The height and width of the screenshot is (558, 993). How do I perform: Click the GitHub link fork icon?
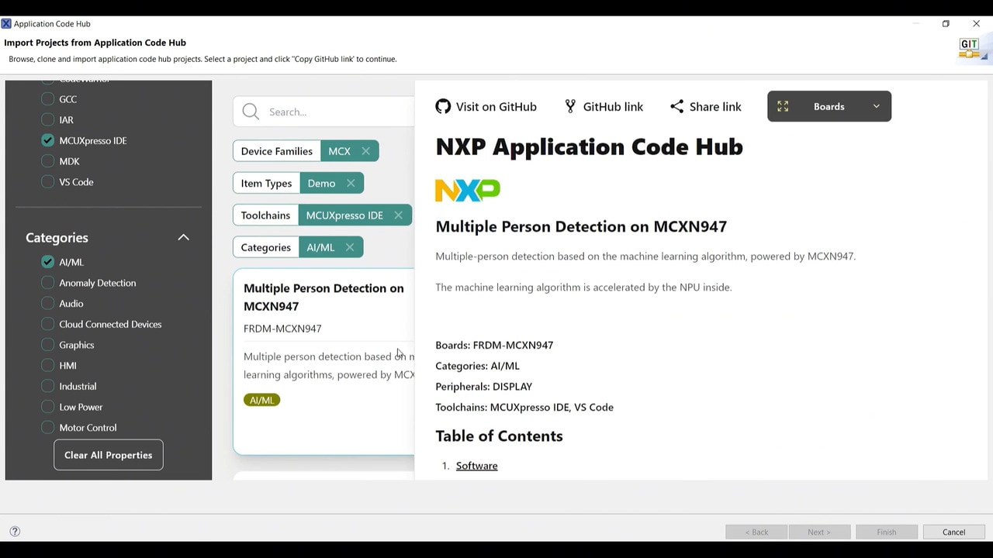pos(570,107)
